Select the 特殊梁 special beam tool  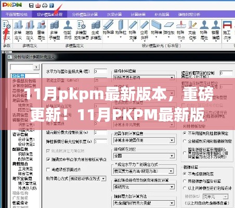[108, 29]
